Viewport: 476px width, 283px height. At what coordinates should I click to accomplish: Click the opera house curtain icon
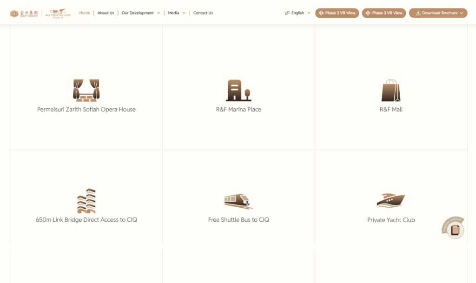coord(86,91)
